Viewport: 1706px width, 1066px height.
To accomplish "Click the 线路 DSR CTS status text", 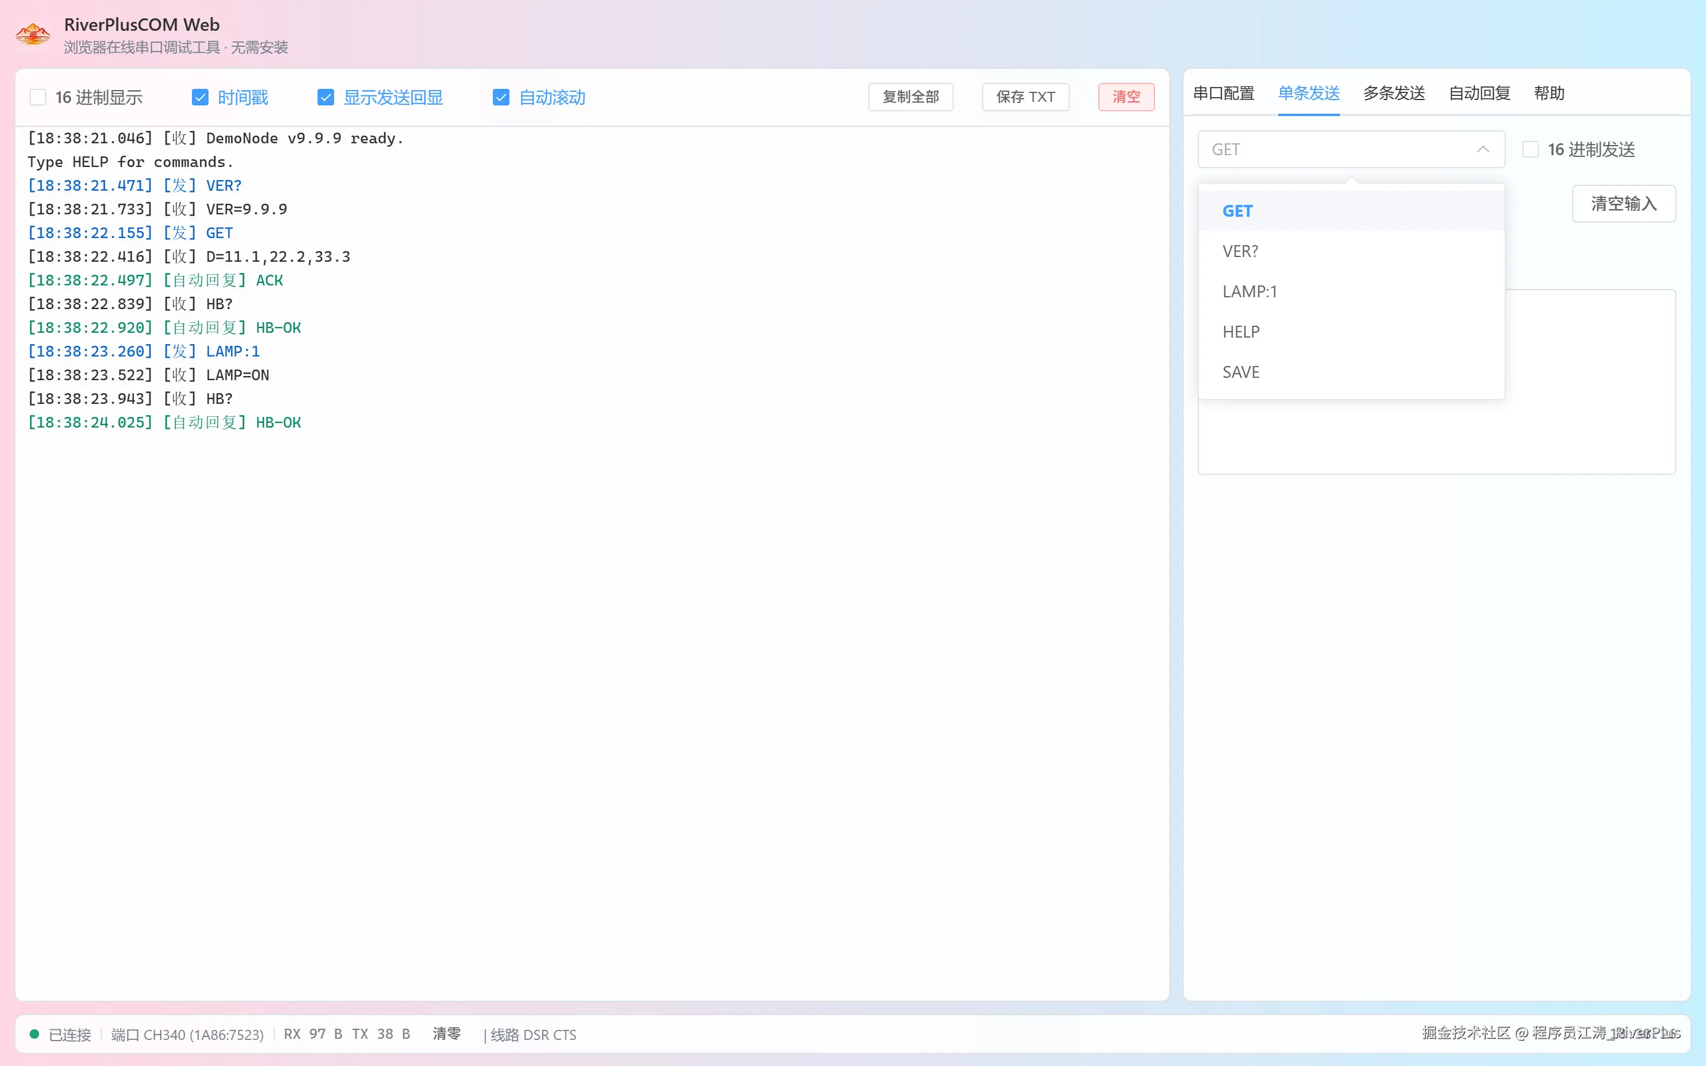I will [534, 1034].
